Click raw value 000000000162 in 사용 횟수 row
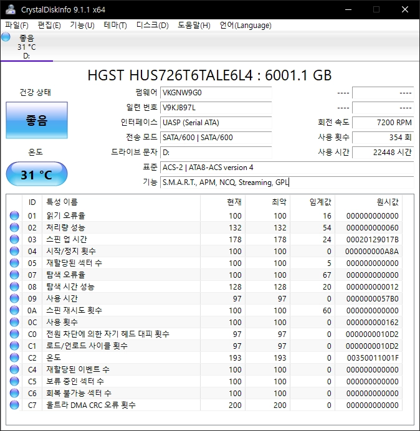This screenshot has height=431, width=420. point(372,322)
